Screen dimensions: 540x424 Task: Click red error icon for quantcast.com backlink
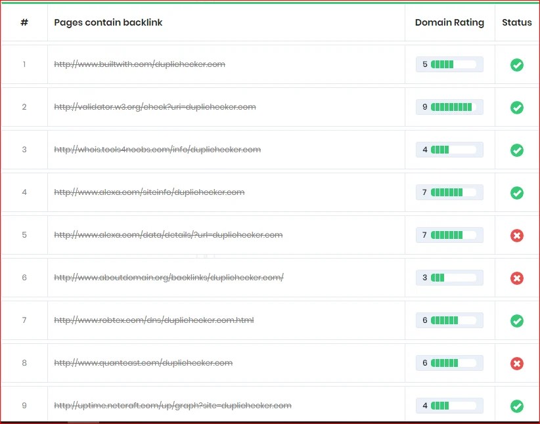tap(517, 363)
